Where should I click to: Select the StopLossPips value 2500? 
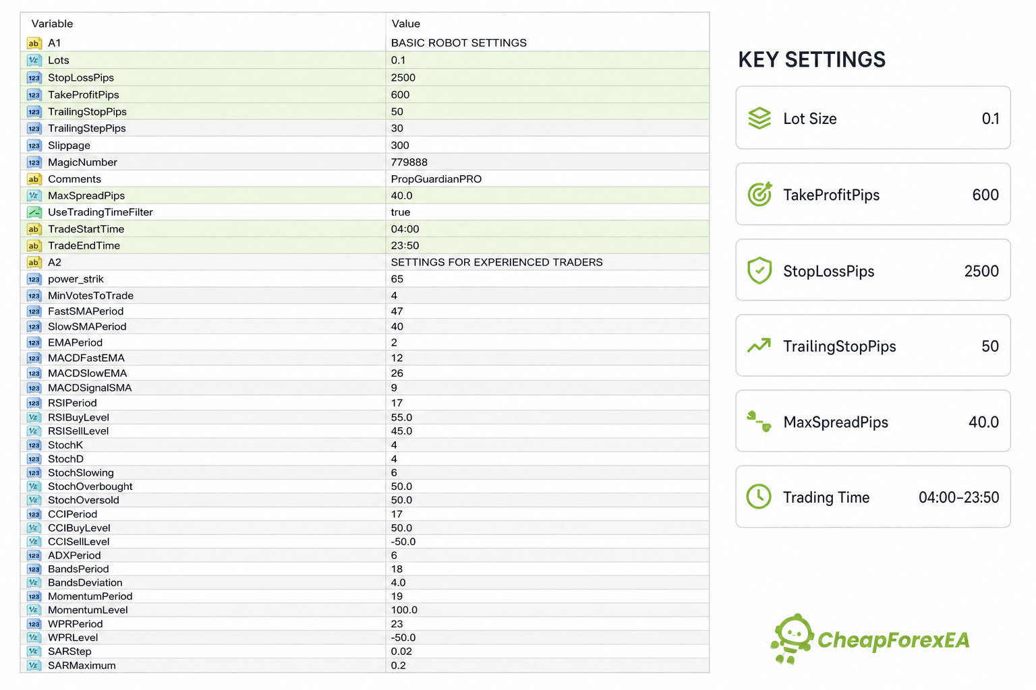(x=403, y=77)
